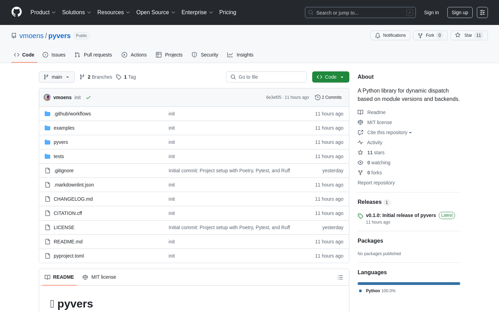
Task: Select the README tab
Action: click(x=59, y=277)
